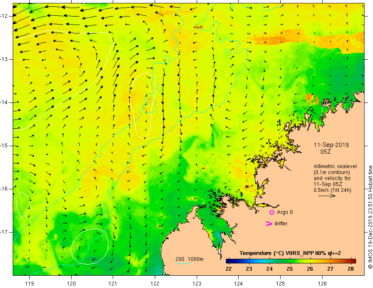Click the 23 value on the temperature scale
The height and width of the screenshot is (288, 373).
(249, 269)
